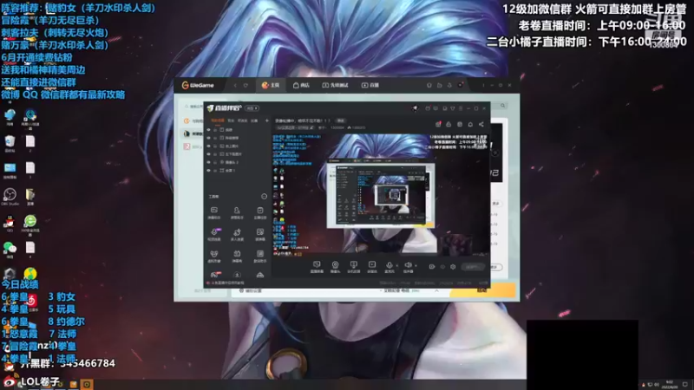Expand the speaker options arrow
Image resolution: width=694 pixels, height=390 pixels.
click(x=416, y=265)
